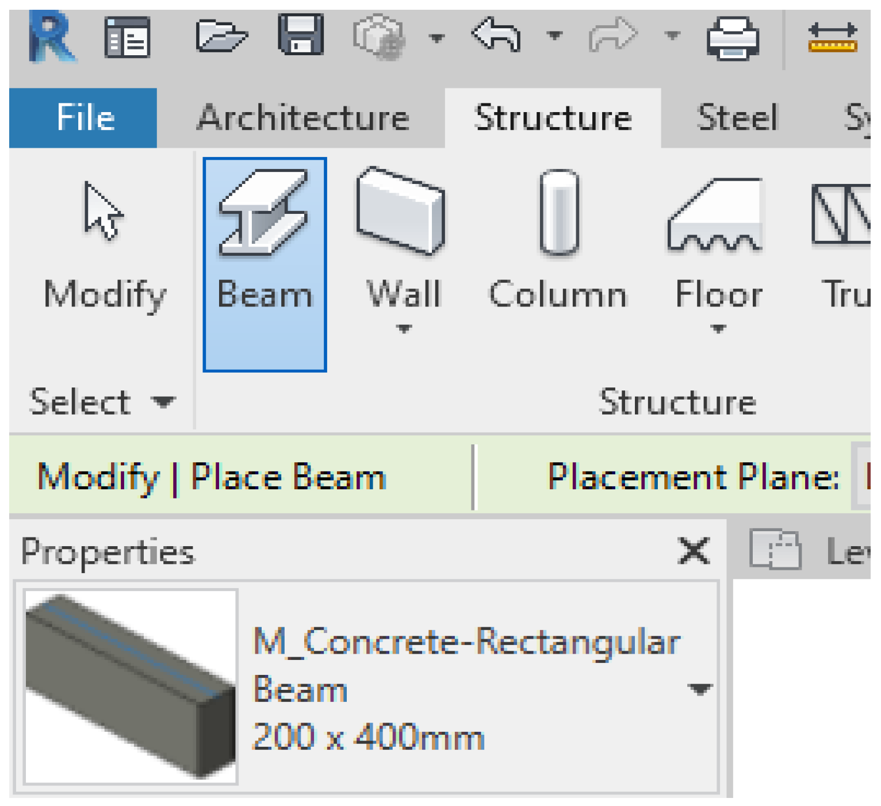The height and width of the screenshot is (806, 881).
Task: Open the File menu tab
Action: (83, 118)
